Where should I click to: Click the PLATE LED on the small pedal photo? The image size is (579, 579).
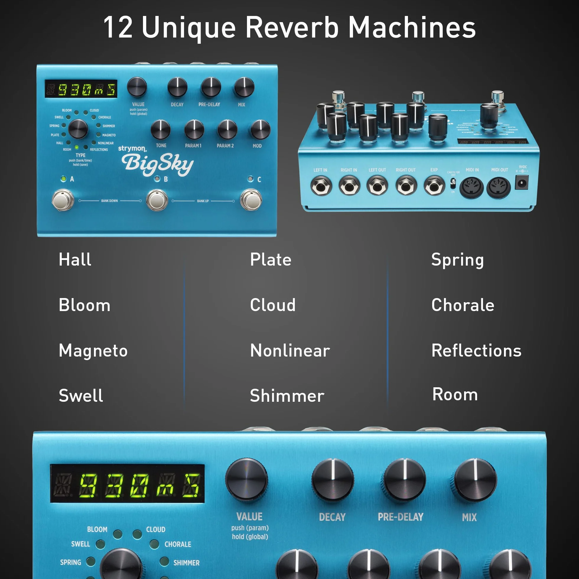tap(64, 135)
